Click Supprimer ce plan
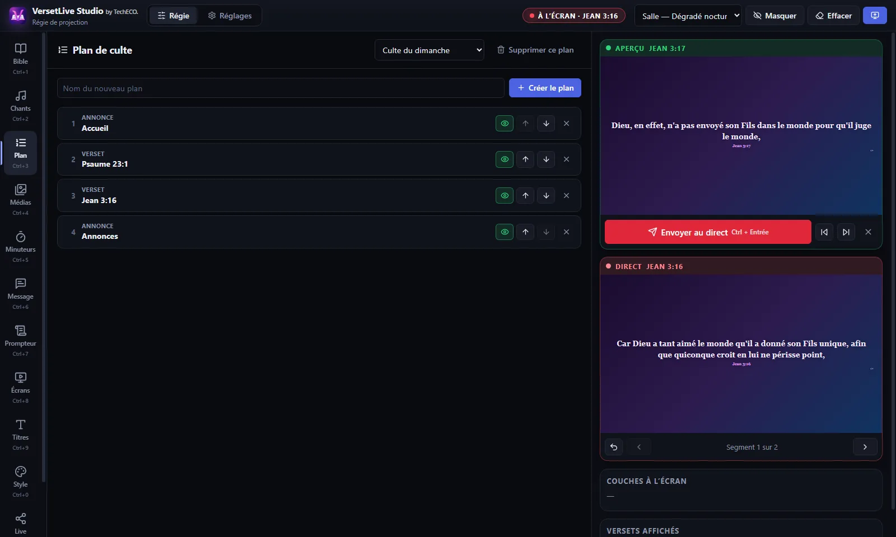 tap(535, 50)
